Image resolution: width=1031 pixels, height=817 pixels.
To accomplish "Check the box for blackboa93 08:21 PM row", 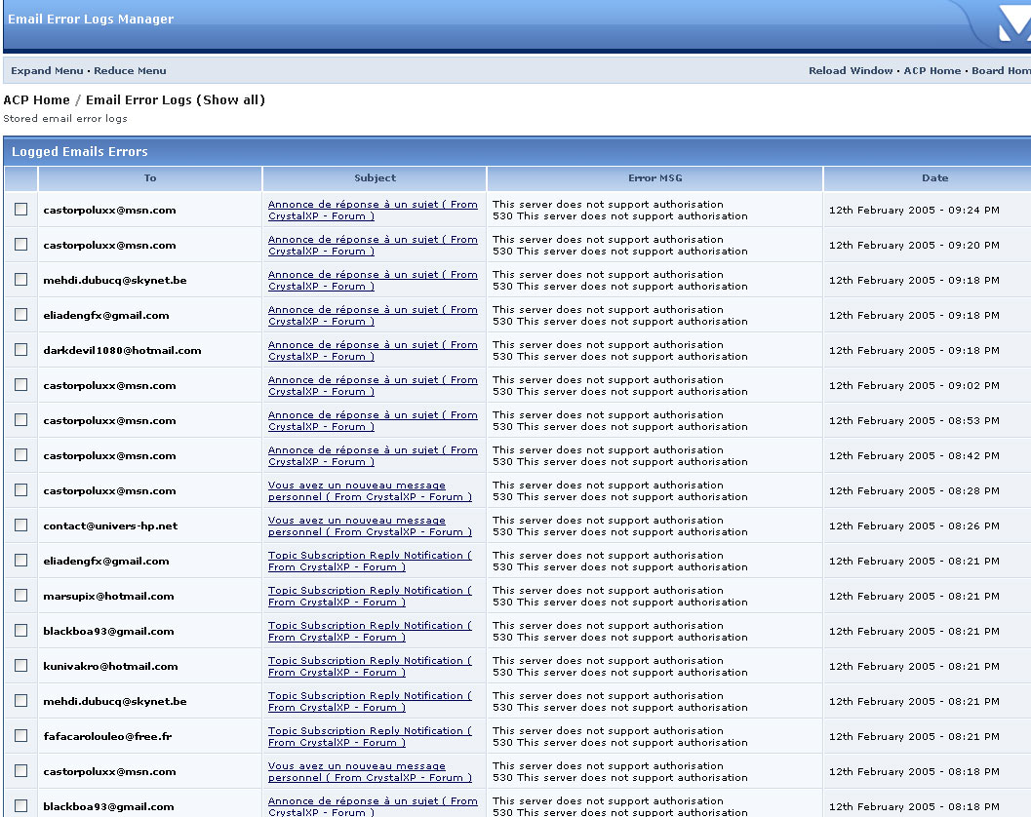I will (21, 631).
